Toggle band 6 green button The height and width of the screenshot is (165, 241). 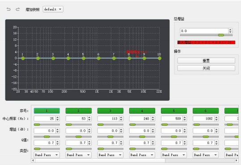point(206,111)
